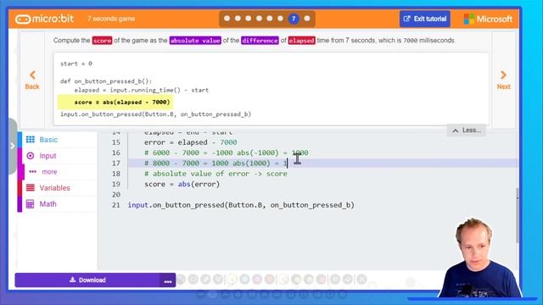Viewport: 543px width, 305px height.
Task: Open the Download more options menu
Action: pos(168,280)
